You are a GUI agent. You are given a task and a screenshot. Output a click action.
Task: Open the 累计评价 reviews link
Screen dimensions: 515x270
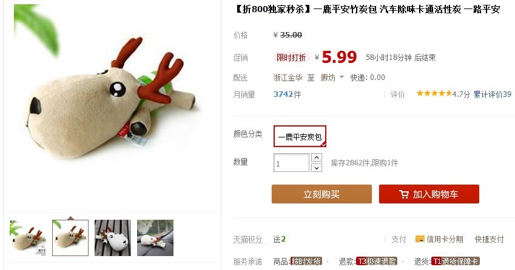(x=493, y=94)
